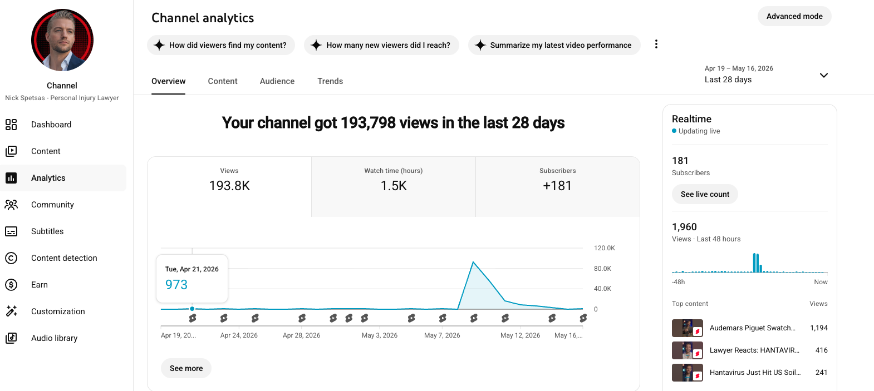Click the Hantavirus video thumbnail

point(688,373)
